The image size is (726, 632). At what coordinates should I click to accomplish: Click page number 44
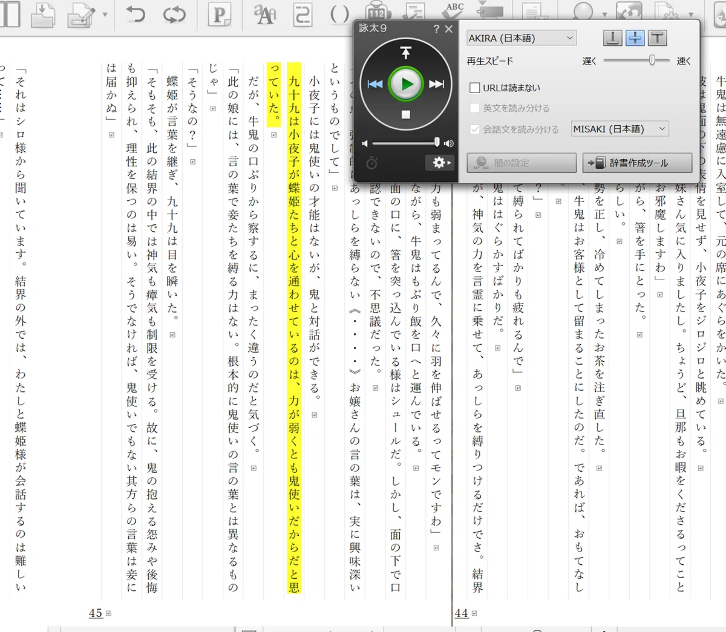(x=461, y=613)
